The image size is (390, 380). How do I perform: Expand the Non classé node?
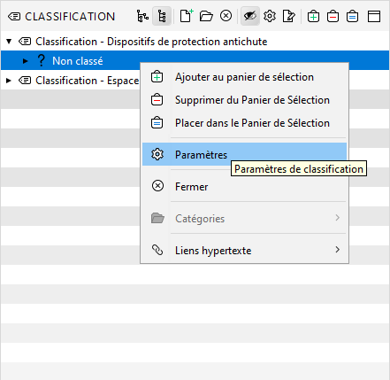tap(26, 61)
